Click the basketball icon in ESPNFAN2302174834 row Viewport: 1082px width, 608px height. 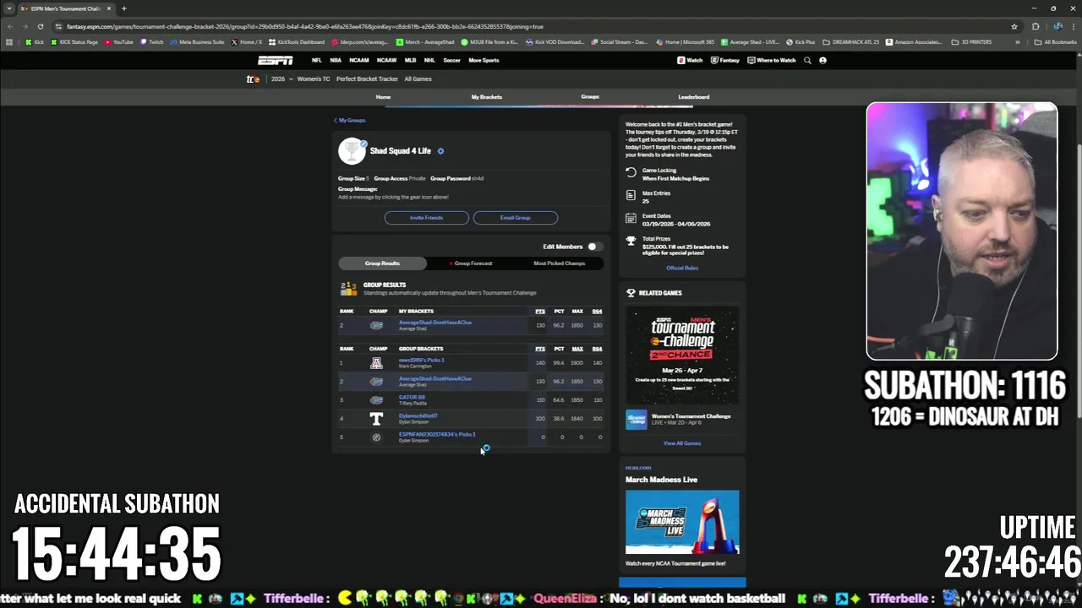[376, 437]
